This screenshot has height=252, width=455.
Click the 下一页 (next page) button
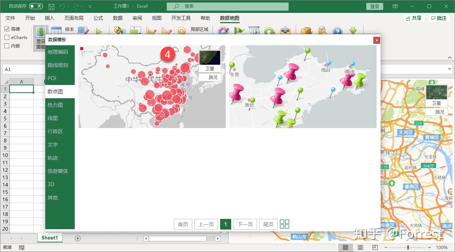click(245, 224)
